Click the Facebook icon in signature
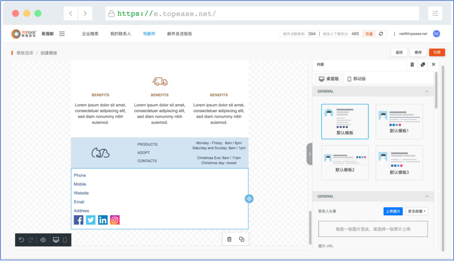Screen dimensions: 454x261 [x=79, y=220]
